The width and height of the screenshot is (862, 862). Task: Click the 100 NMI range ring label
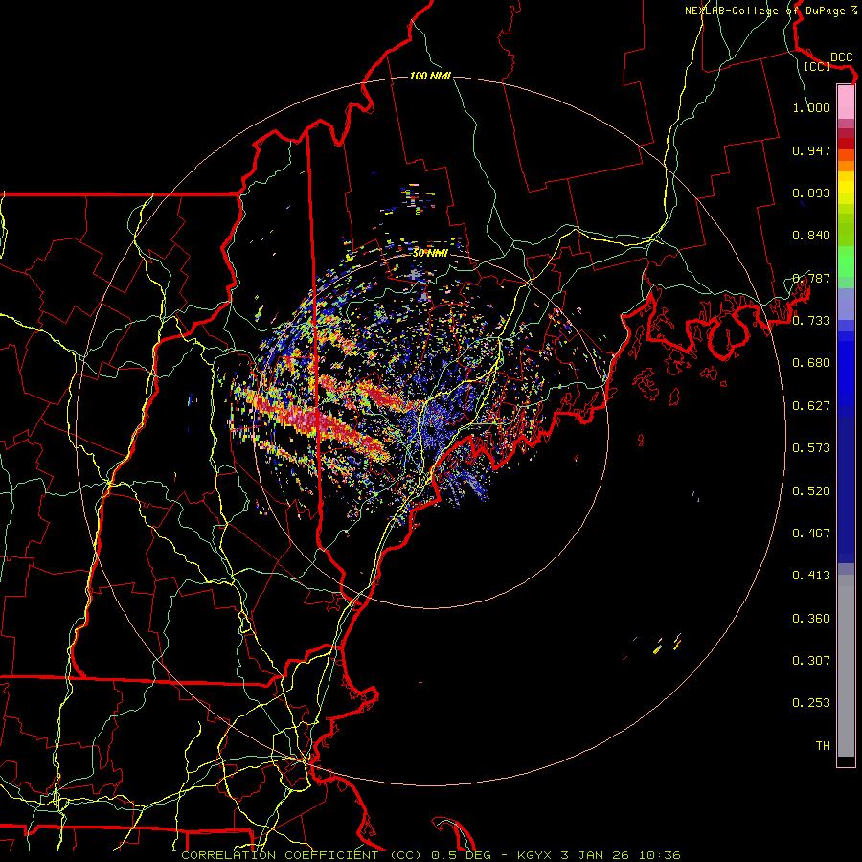point(430,76)
